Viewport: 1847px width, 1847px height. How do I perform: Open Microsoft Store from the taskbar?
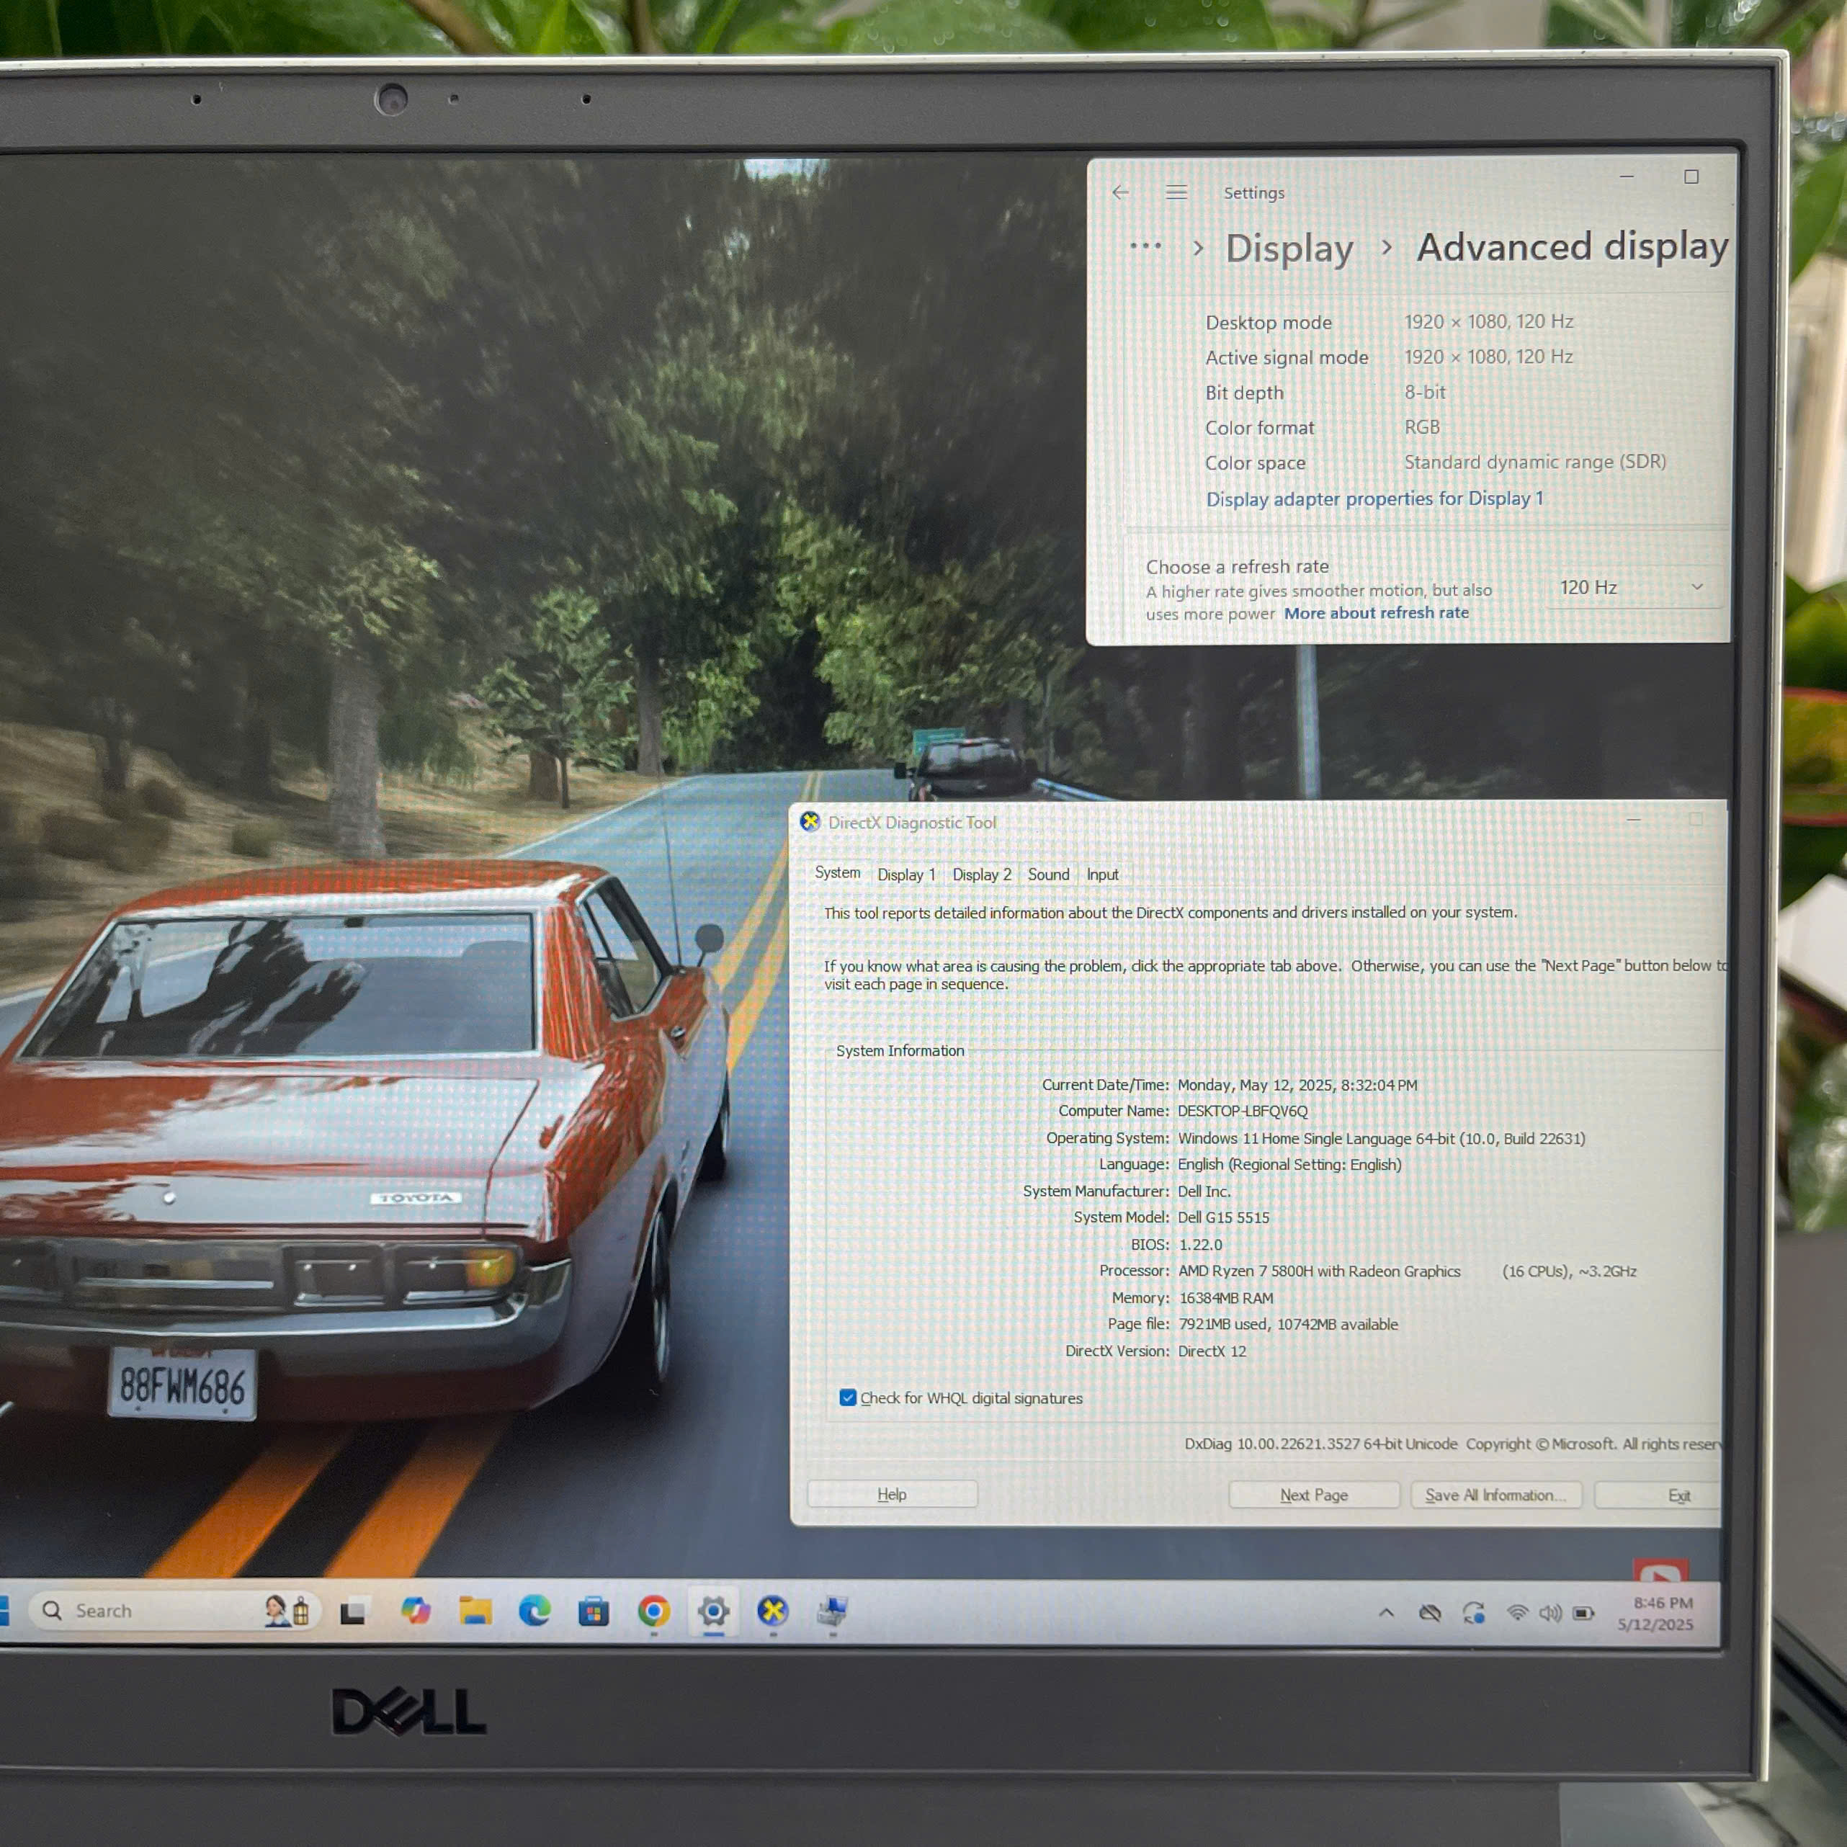click(x=594, y=1612)
